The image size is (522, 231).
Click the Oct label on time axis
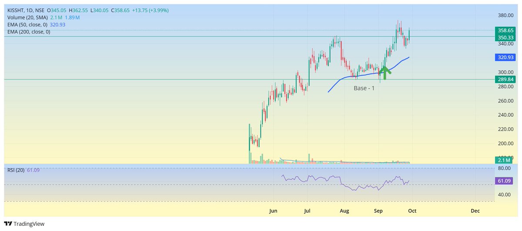point(412,211)
